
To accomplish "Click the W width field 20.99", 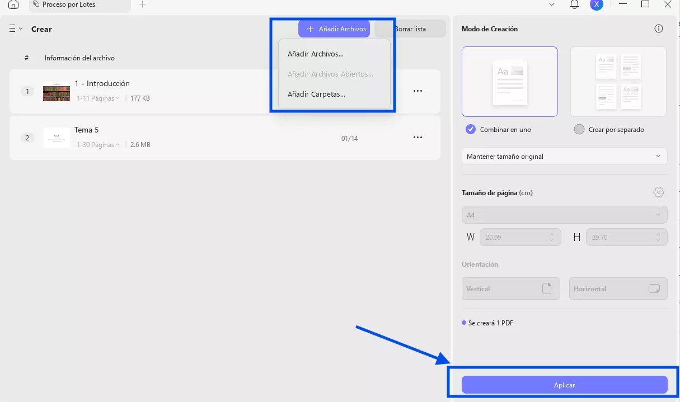I will [520, 237].
